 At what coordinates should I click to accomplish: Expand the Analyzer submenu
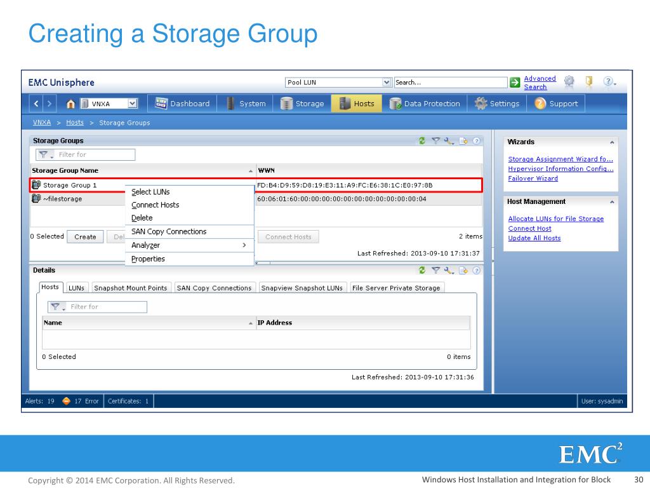point(190,245)
